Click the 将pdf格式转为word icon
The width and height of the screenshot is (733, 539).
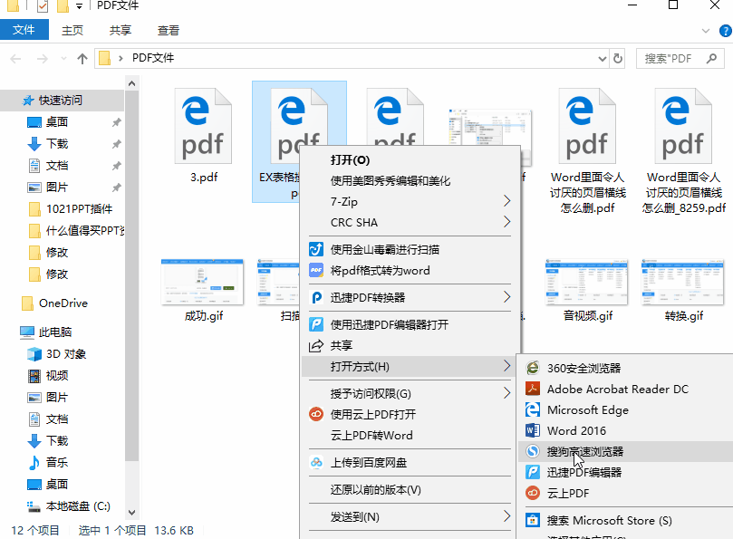pyautogui.click(x=316, y=270)
